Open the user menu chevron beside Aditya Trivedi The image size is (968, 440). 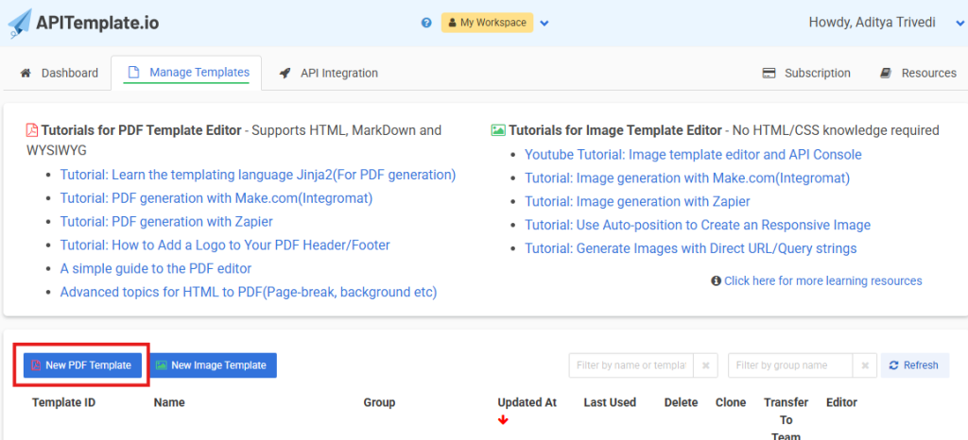pyautogui.click(x=959, y=24)
